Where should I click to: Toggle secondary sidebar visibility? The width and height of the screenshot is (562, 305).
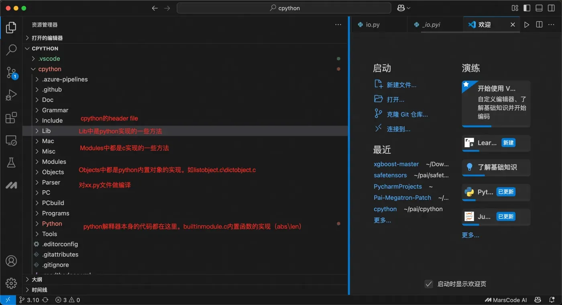point(552,8)
